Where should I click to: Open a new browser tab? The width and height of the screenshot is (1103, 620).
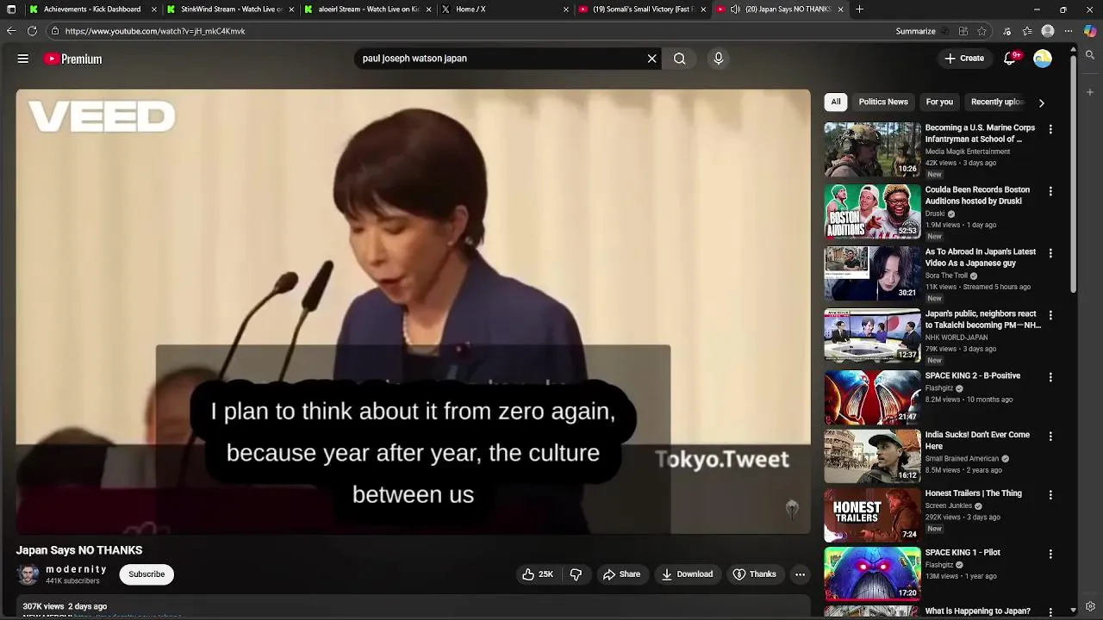859,9
